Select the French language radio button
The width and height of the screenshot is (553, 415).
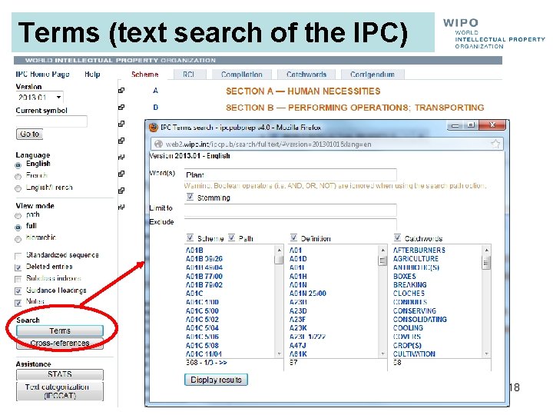[18, 177]
